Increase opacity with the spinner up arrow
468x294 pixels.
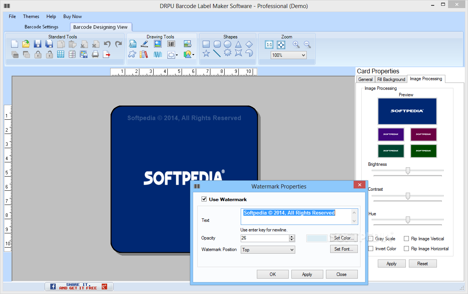(292, 236)
